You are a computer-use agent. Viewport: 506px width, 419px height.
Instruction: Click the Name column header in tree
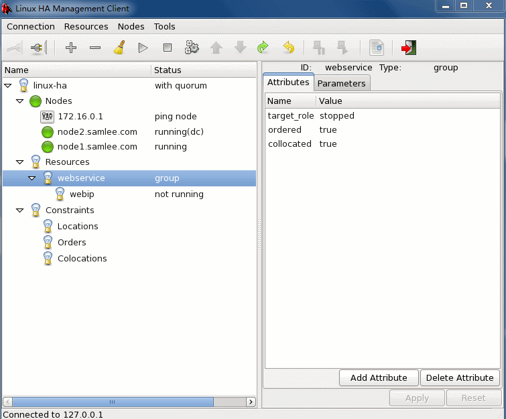(x=77, y=70)
